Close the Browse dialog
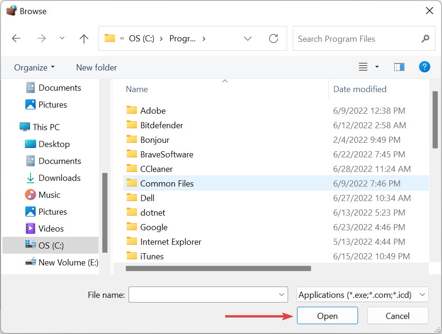 pos(429,11)
